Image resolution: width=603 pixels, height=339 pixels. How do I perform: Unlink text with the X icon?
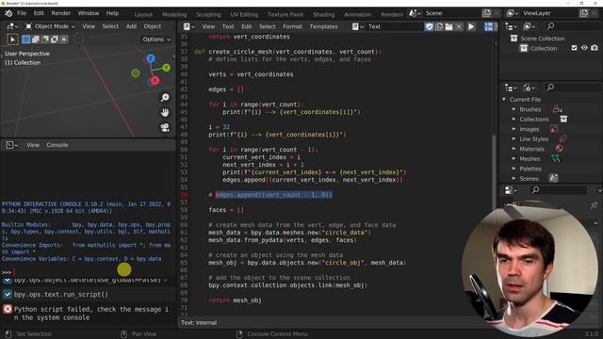(x=459, y=26)
